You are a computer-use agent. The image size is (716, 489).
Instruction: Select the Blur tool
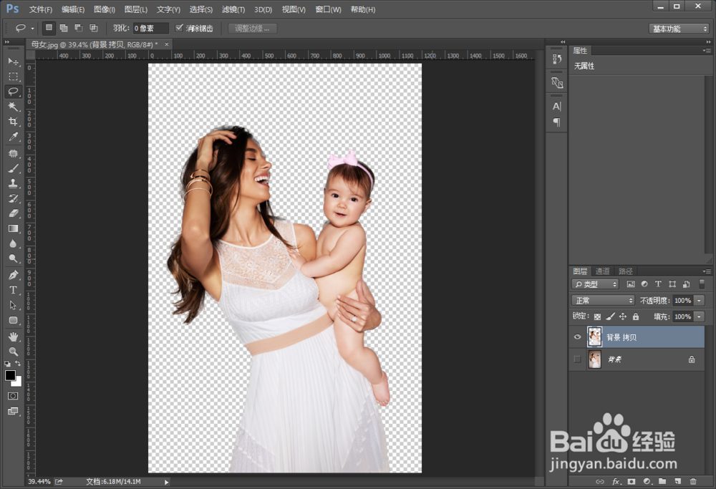tap(13, 243)
